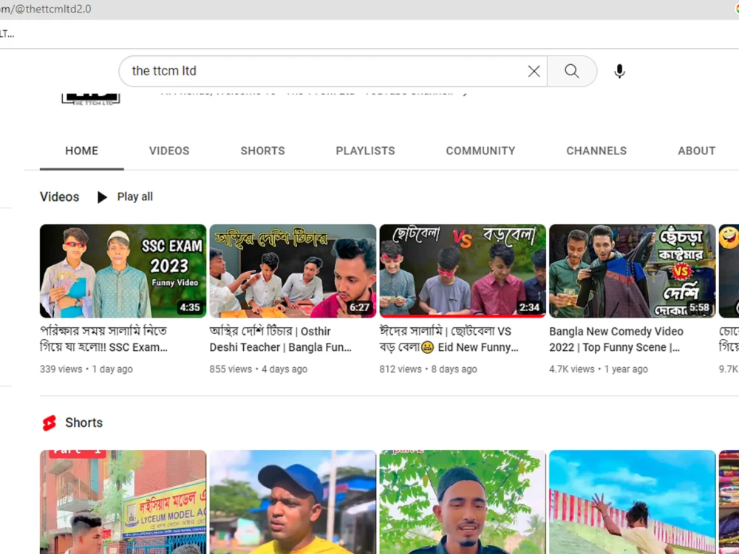Open the SHORTS tab

click(x=262, y=151)
